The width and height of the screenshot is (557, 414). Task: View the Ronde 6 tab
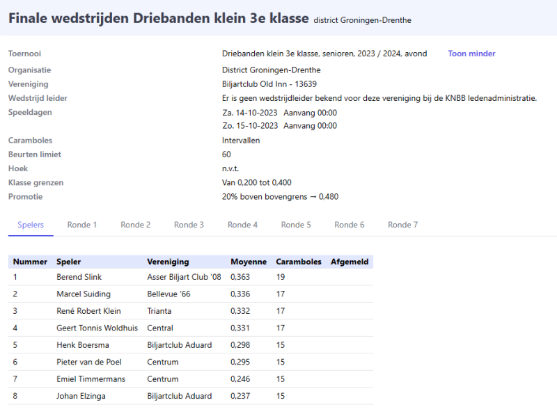click(350, 225)
